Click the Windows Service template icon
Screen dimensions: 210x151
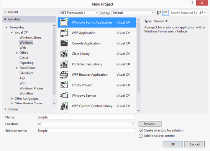[x=64, y=96]
